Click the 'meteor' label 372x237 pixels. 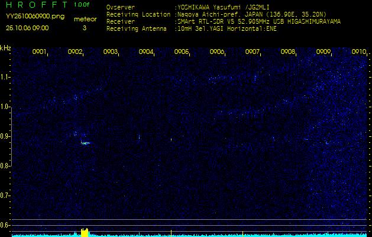point(85,19)
